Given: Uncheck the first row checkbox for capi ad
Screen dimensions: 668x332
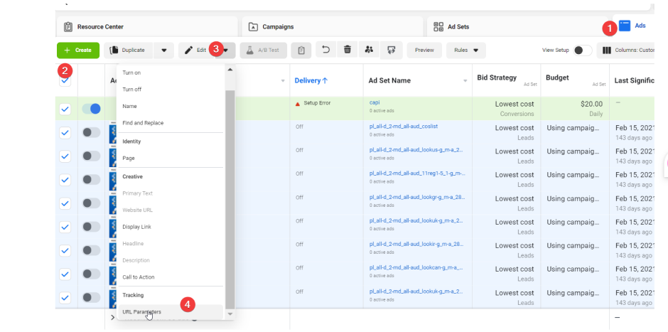Looking at the screenshot, I should coord(65,109).
